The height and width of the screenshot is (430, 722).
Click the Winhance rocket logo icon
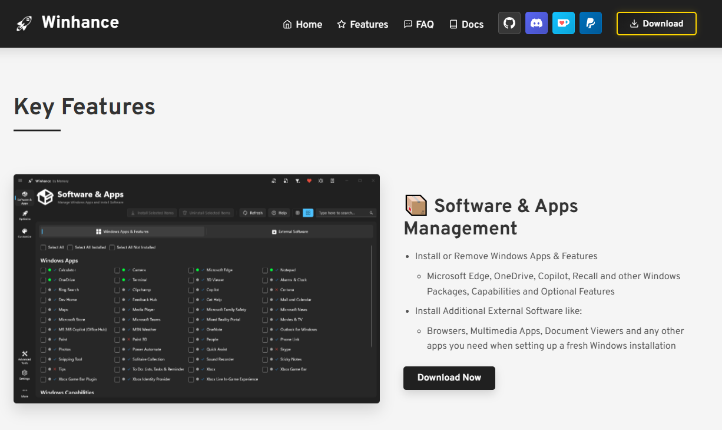point(24,24)
